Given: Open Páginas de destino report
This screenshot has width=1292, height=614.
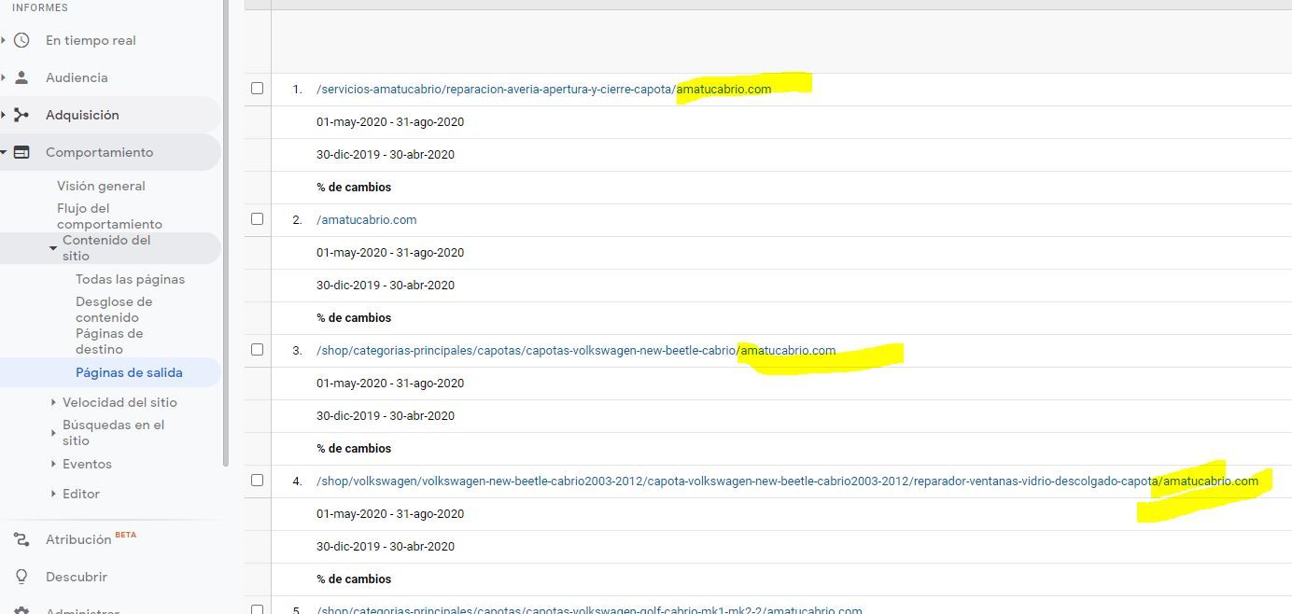Looking at the screenshot, I should click(x=109, y=342).
